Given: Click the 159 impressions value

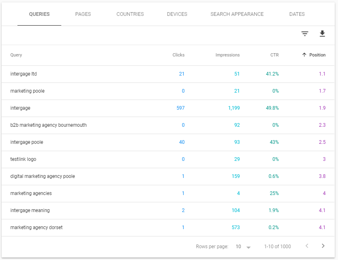Looking at the screenshot, I should [236, 176].
